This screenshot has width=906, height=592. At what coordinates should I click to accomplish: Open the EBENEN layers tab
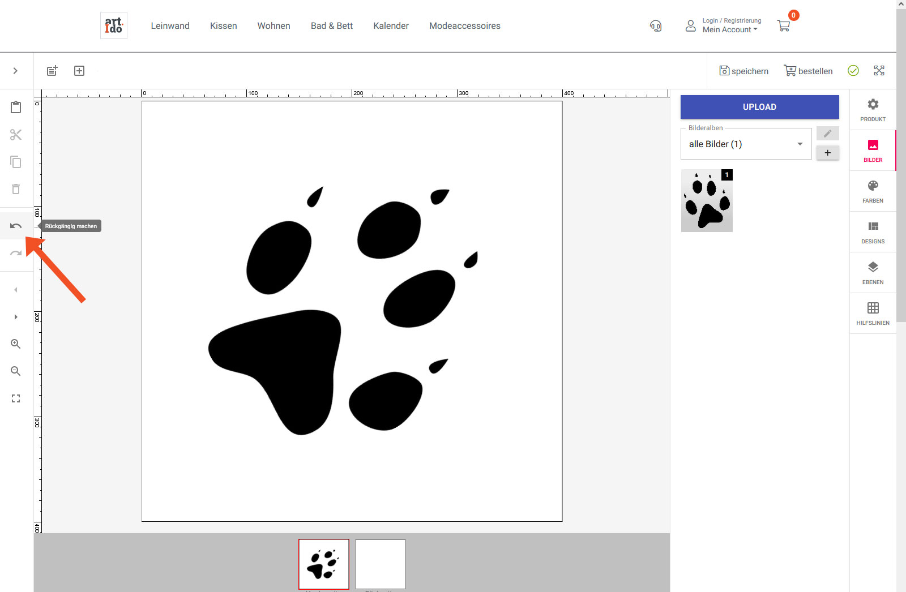(873, 273)
